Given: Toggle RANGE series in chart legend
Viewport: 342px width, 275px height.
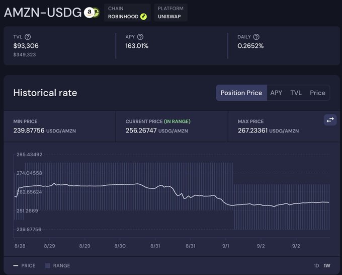Looking at the screenshot, I should click(x=57, y=265).
